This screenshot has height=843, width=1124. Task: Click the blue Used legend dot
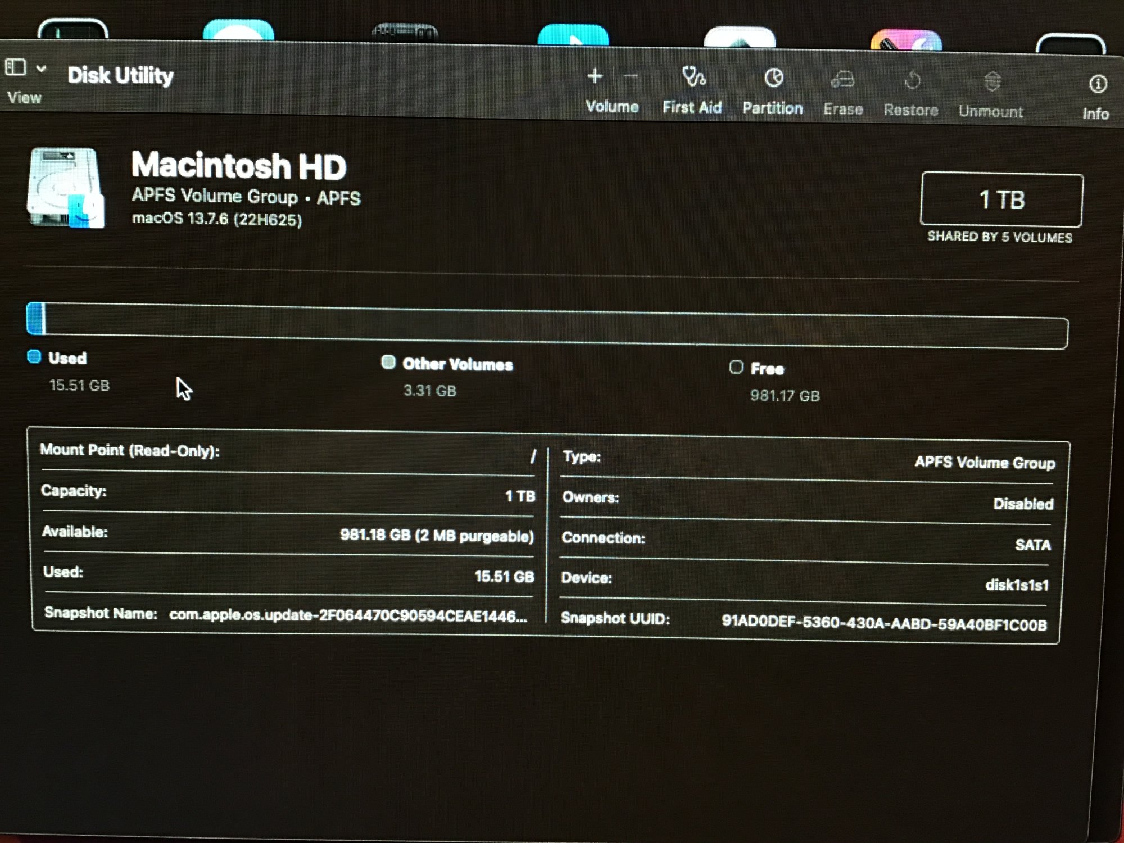point(34,357)
